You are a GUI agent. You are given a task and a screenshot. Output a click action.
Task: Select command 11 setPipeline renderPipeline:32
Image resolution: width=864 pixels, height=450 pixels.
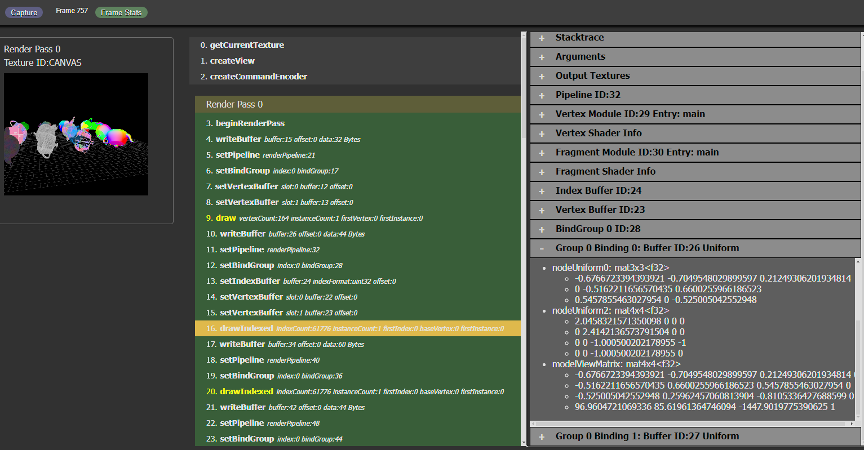(358, 249)
